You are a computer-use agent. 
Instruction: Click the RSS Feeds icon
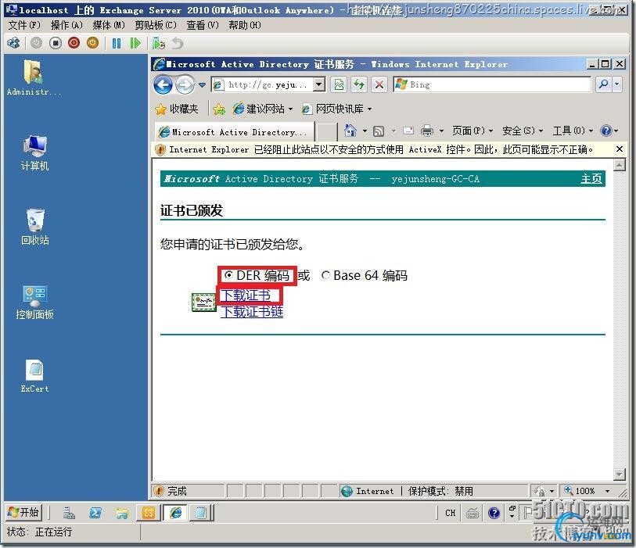tap(379, 131)
